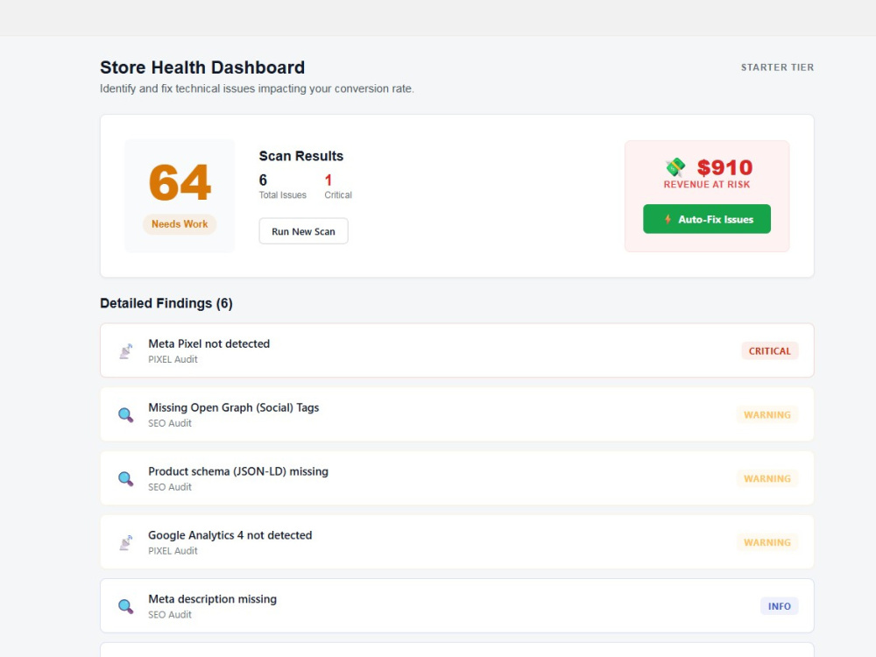Click the magnifier icon for Open Graph Tags
876x657 pixels.
point(125,415)
